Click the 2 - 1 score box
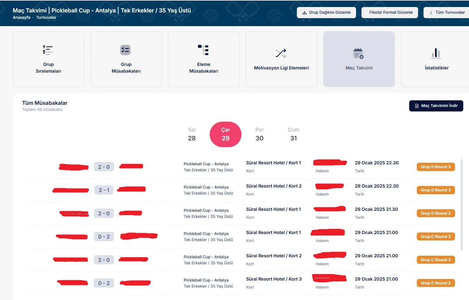The width and height of the screenshot is (469, 300). point(104,190)
